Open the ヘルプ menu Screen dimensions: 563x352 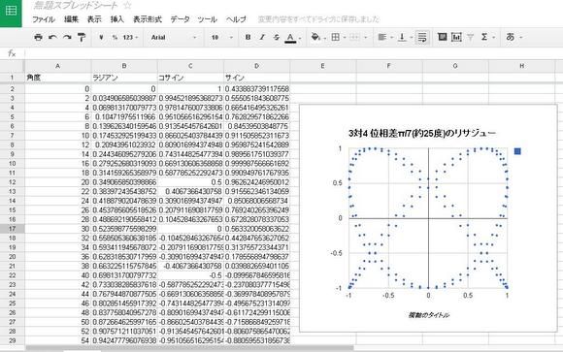236,19
